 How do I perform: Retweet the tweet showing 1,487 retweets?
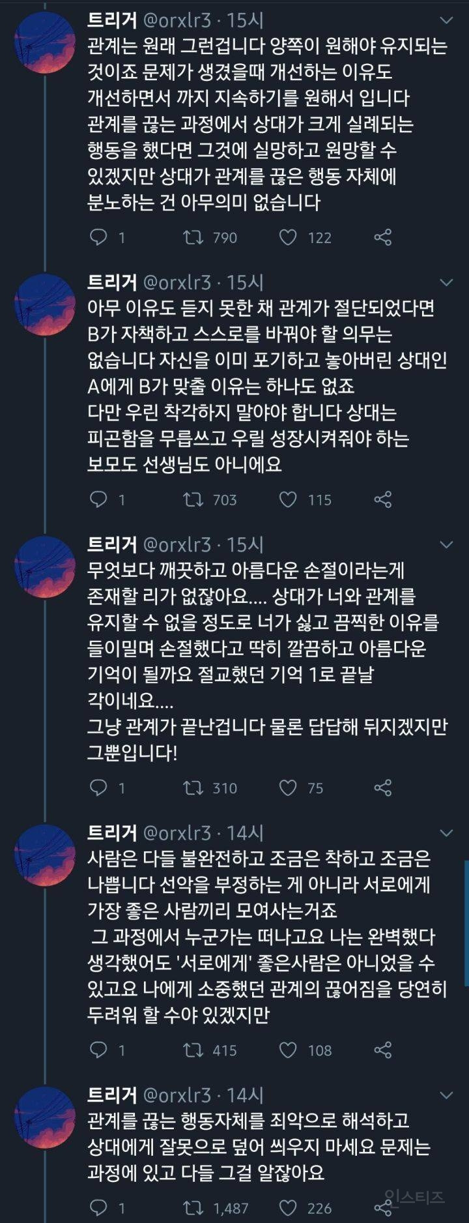[x=193, y=1207]
